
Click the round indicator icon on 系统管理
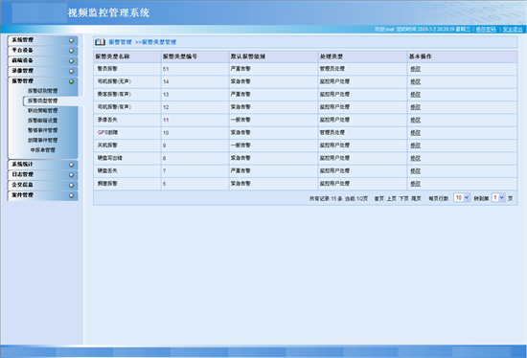(71, 40)
